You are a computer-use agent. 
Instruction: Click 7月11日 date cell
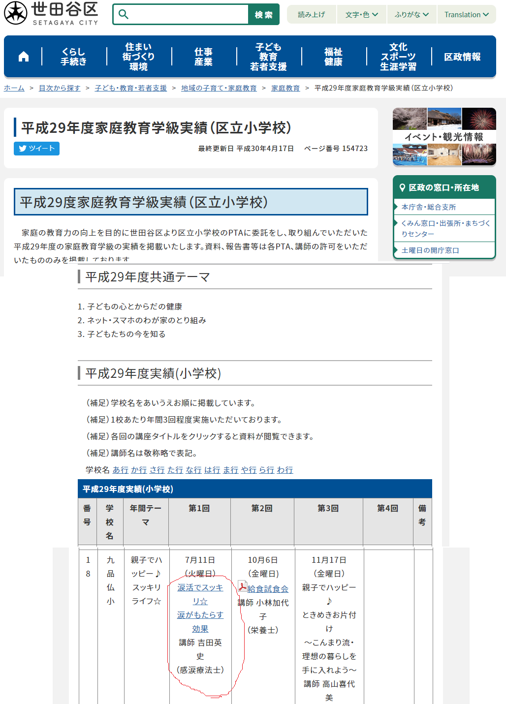[200, 560]
